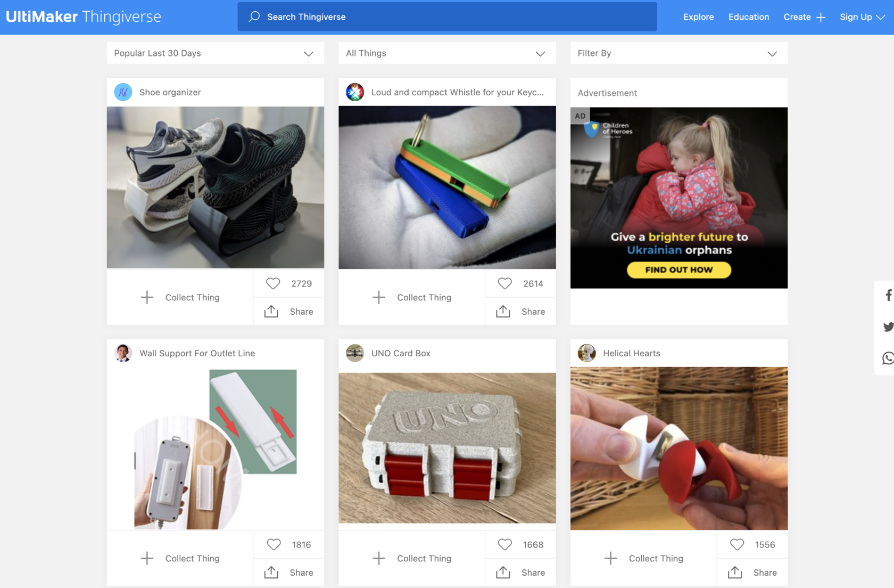
Task: Click the 2614 likes count
Action: tap(533, 283)
